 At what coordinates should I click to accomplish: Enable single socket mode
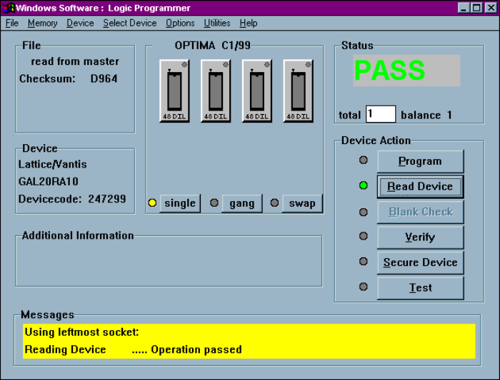point(179,203)
